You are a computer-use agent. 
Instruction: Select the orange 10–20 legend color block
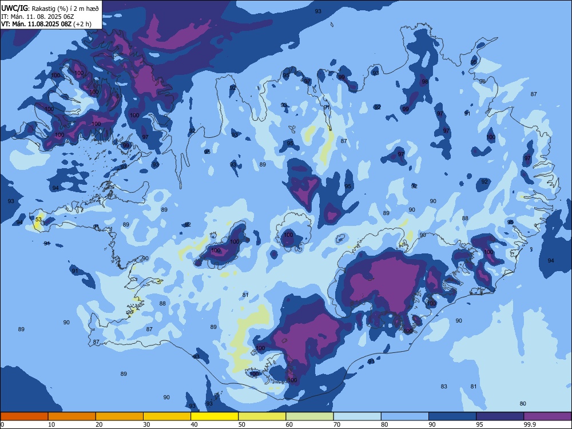(72, 416)
